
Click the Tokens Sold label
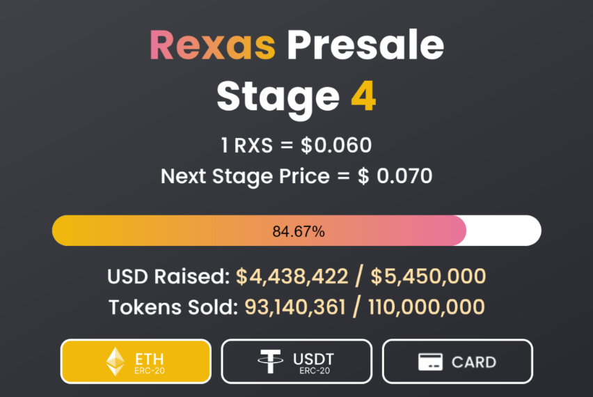tap(173, 307)
